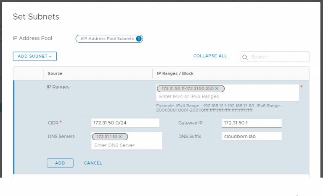Delete the 172.31.1.10 DNS server chip
The height and width of the screenshot is (196, 323).
(x=120, y=137)
